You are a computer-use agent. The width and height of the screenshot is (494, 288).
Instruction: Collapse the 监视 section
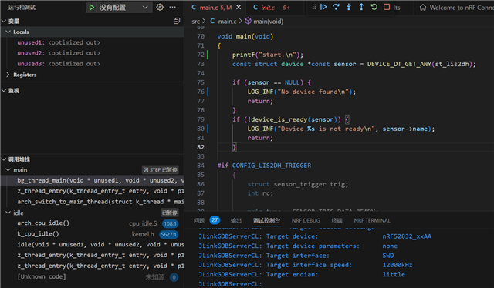(x=4, y=91)
